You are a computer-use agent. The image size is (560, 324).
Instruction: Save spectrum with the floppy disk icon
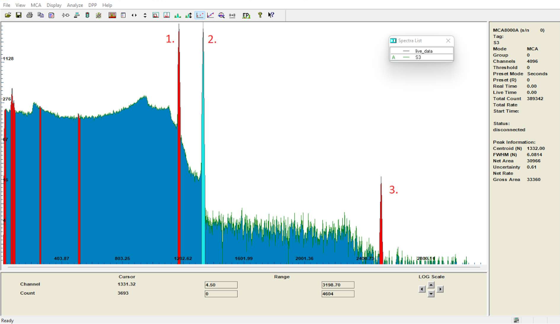click(x=19, y=15)
